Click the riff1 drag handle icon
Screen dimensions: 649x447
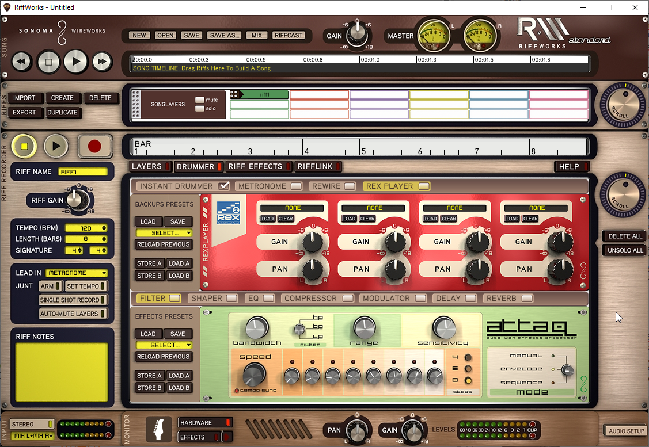pyautogui.click(x=233, y=95)
